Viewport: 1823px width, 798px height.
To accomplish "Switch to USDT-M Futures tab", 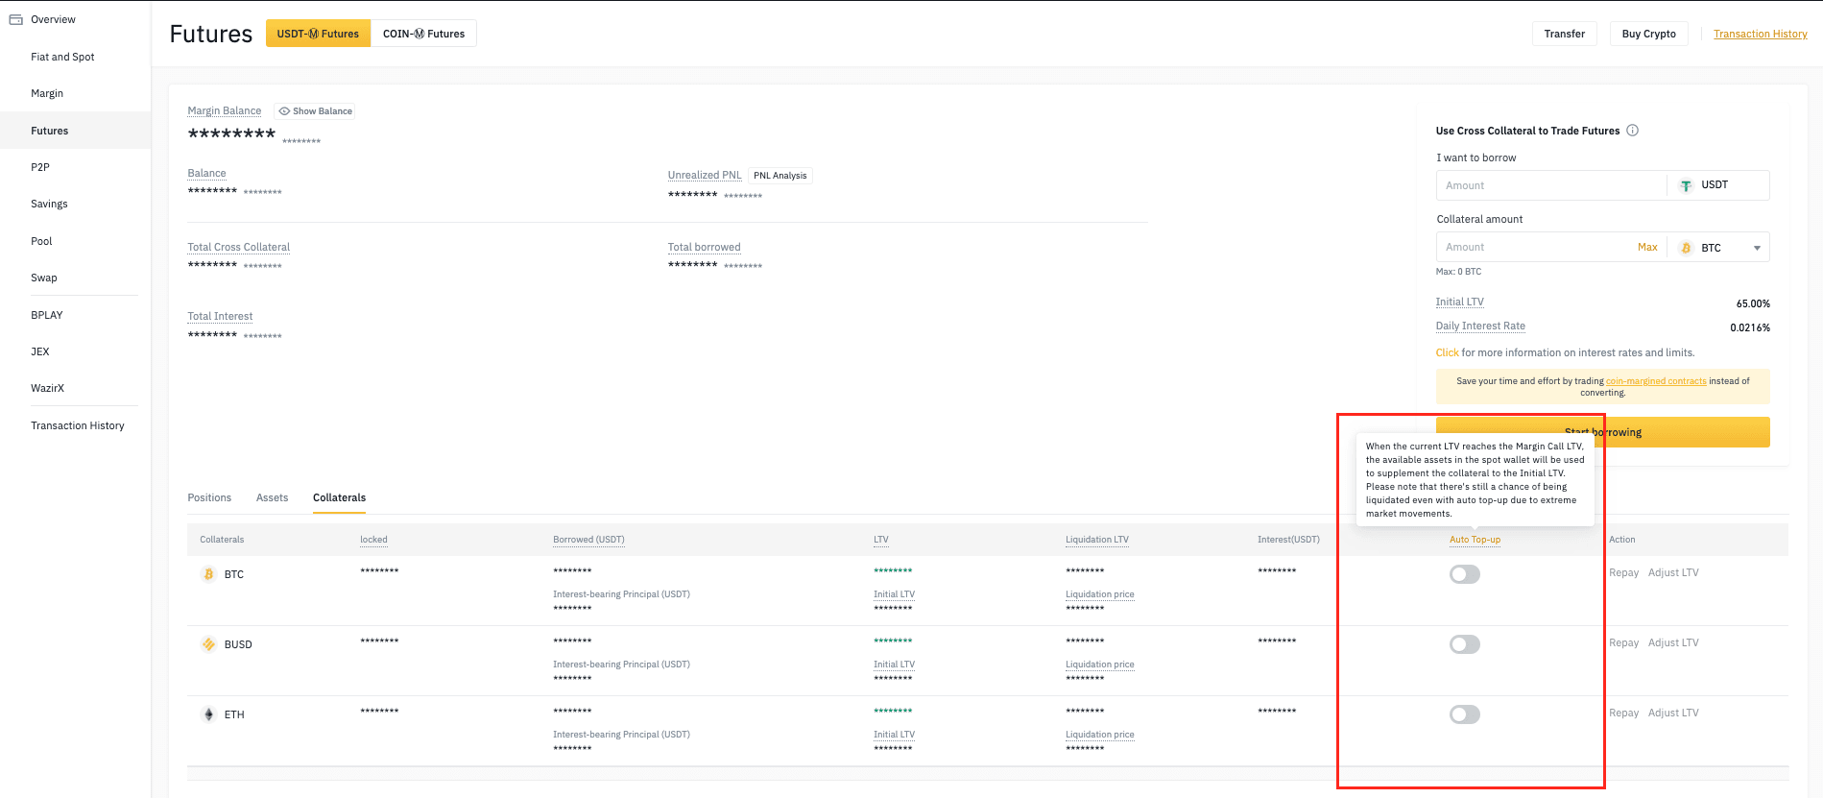I will click(318, 34).
